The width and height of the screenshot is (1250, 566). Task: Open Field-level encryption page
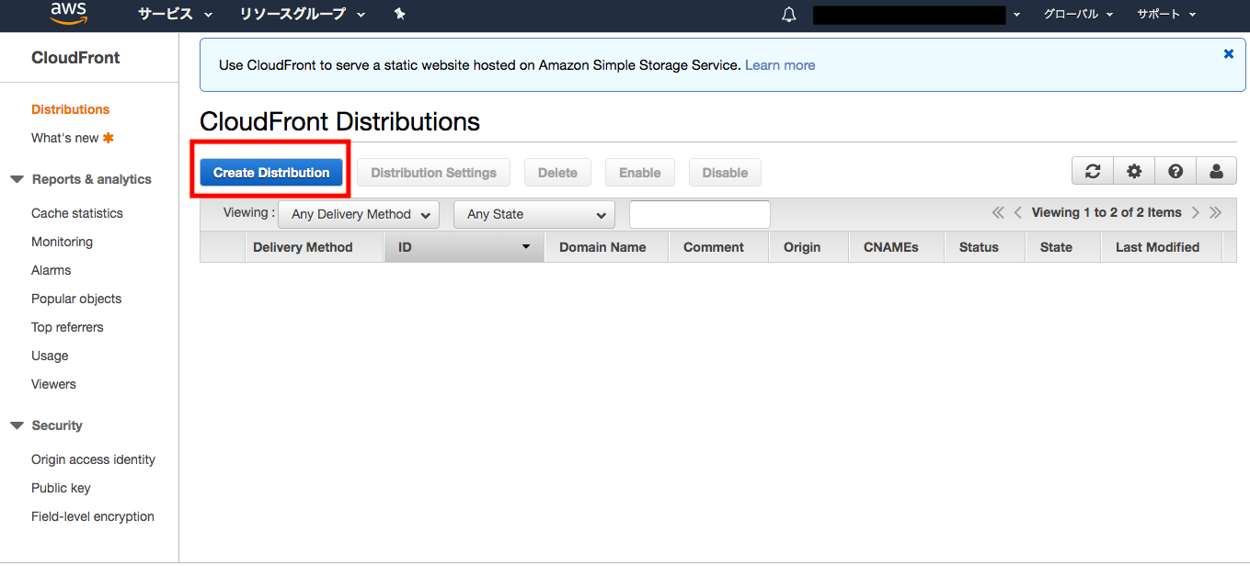pyautogui.click(x=93, y=516)
